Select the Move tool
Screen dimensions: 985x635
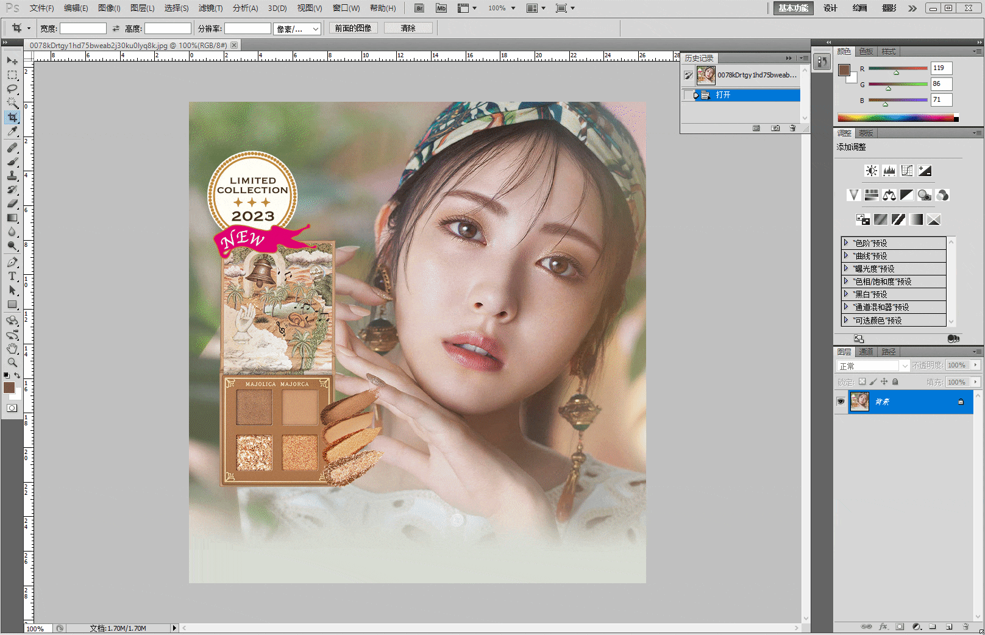tap(12, 60)
